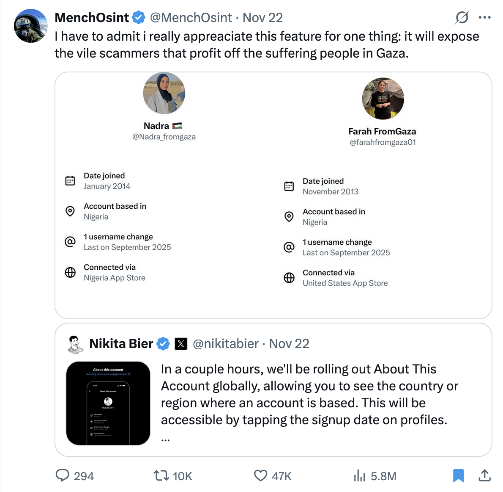Select the X affiliation badge beside Nikita Bier

[x=181, y=344]
